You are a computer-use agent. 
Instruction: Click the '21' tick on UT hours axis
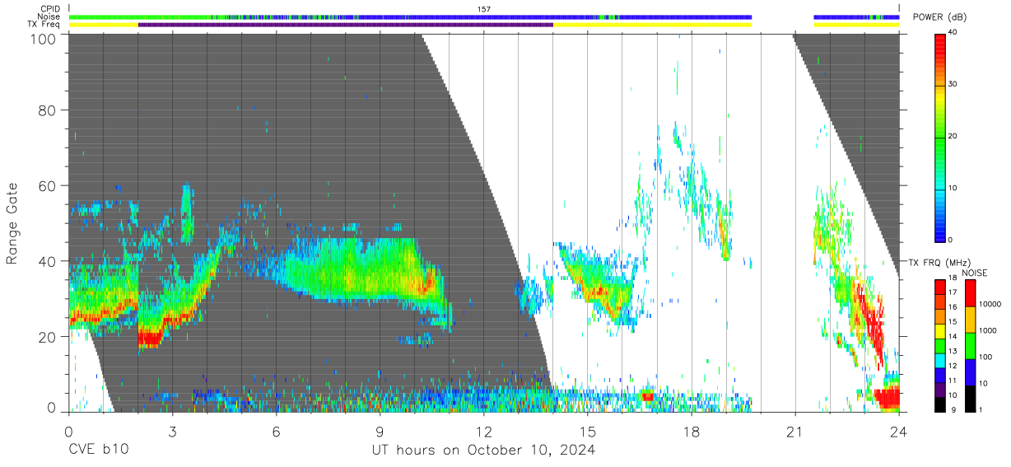(794, 432)
